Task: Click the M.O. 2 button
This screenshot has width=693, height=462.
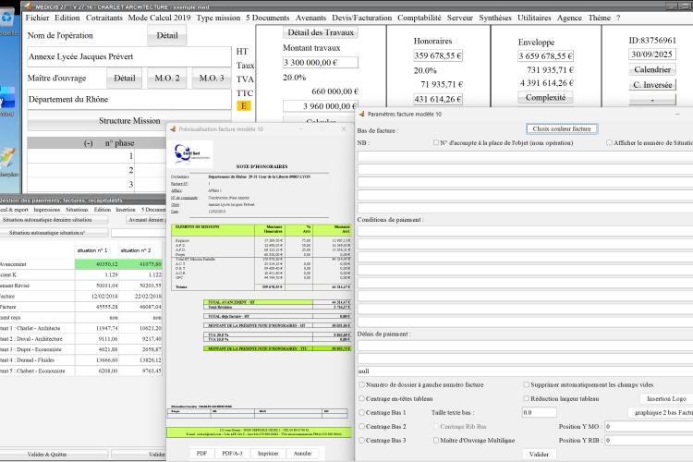Action: click(167, 79)
